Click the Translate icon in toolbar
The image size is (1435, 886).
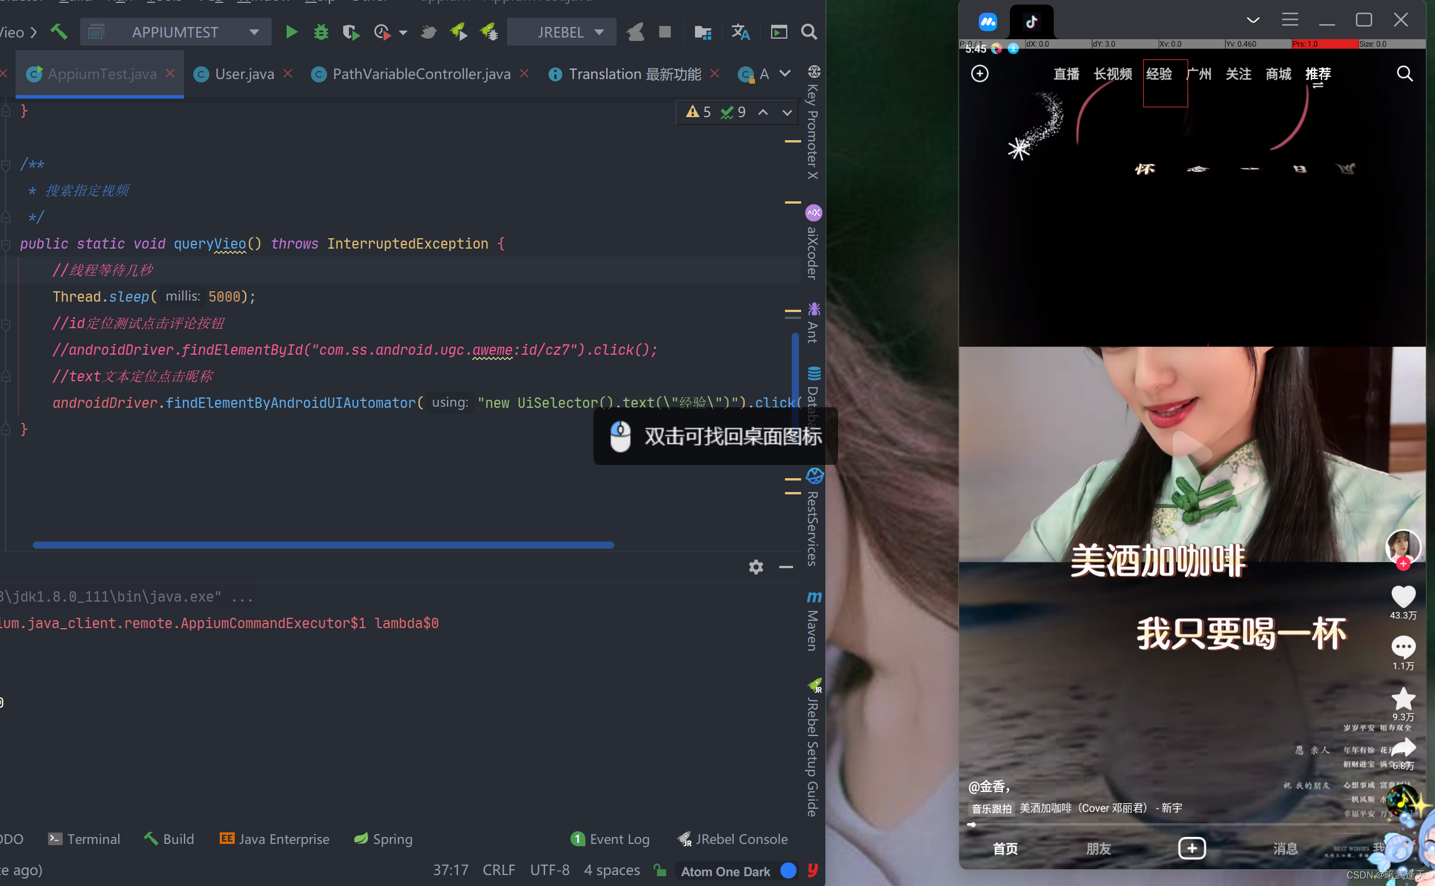pos(740,32)
